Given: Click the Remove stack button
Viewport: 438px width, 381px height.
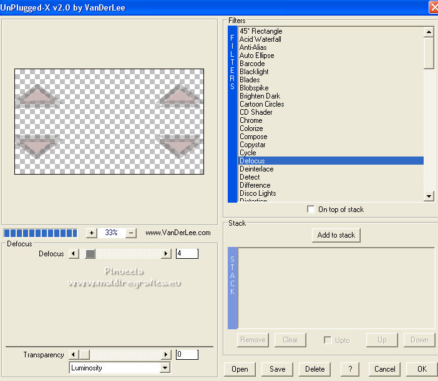Looking at the screenshot, I should (253, 340).
